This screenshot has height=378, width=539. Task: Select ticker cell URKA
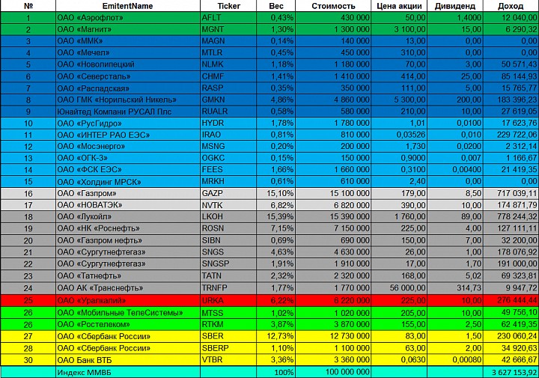click(228, 300)
